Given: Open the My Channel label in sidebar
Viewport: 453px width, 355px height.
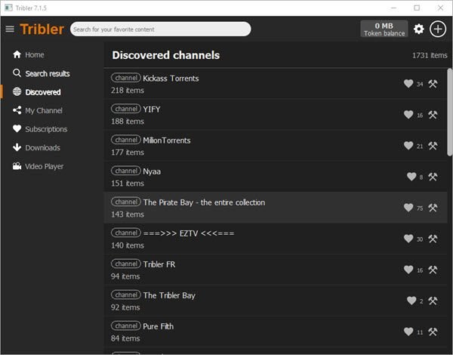Looking at the screenshot, I should (44, 110).
